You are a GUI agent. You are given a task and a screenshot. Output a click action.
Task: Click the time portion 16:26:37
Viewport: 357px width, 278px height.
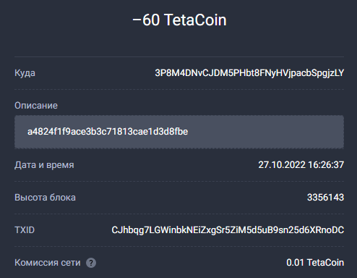pos(326,165)
